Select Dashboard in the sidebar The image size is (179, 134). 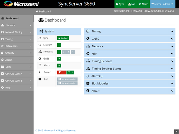coord(17,18)
